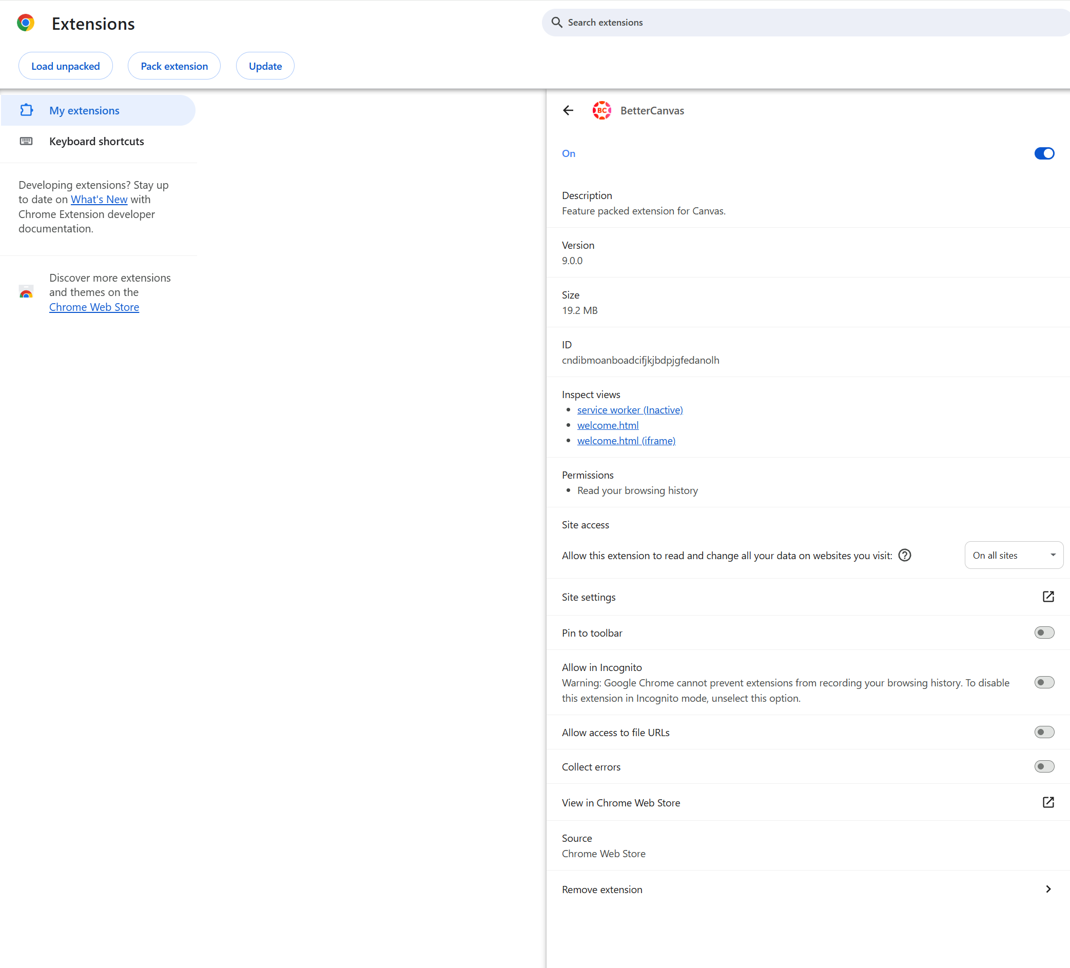Open Site settings external link icon
The image size is (1070, 968).
(1048, 597)
